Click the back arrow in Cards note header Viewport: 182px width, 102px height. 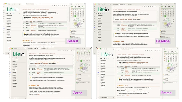pos(28,50)
